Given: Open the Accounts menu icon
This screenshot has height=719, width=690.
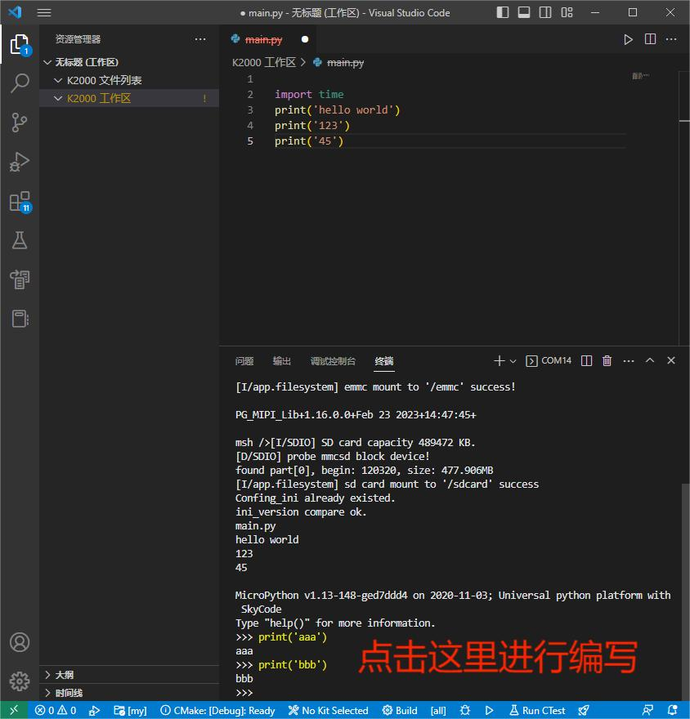Looking at the screenshot, I should point(20,642).
